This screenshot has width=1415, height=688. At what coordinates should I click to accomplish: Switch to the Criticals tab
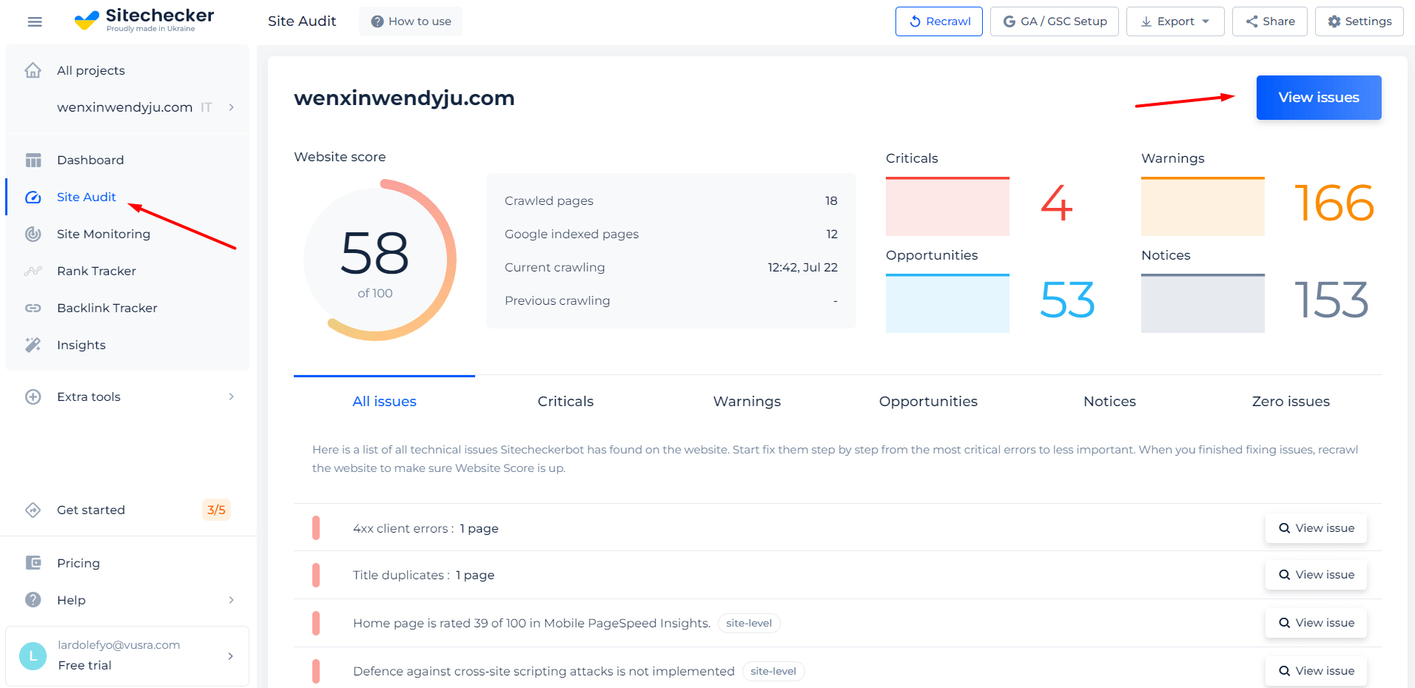tap(565, 402)
